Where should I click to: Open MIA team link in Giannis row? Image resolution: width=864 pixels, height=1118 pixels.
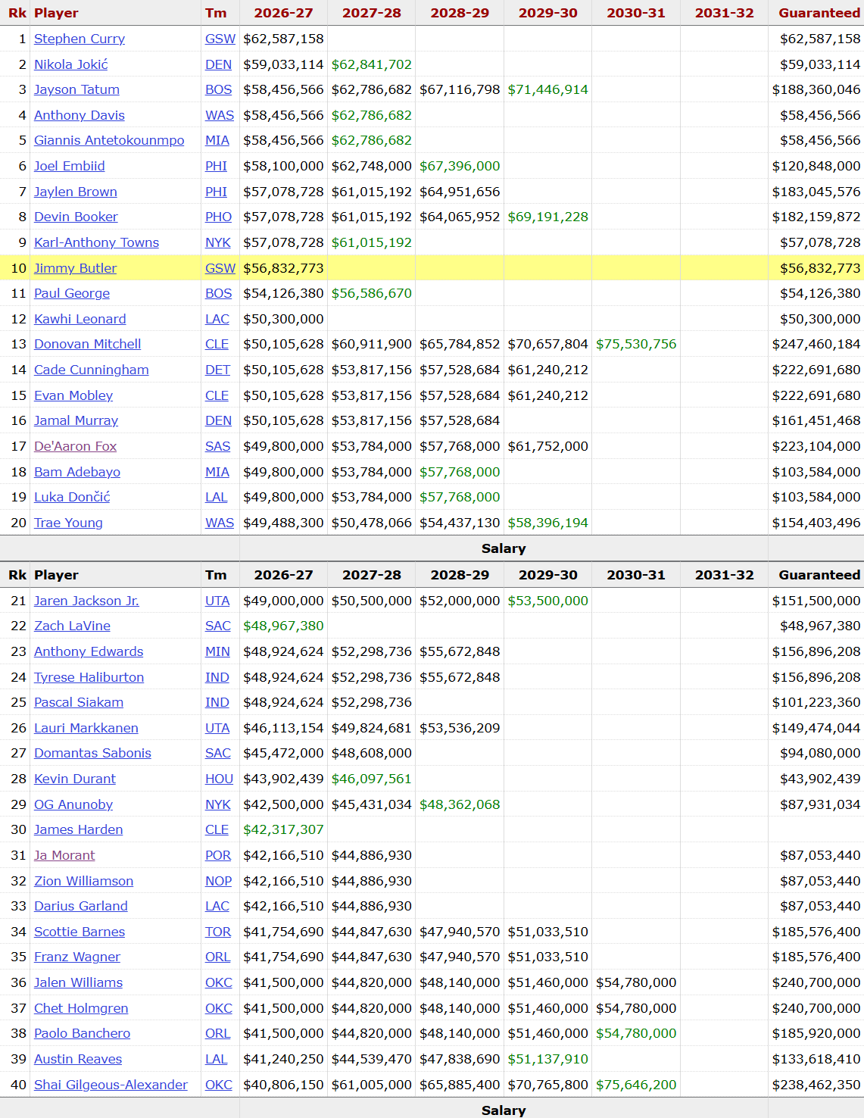pyautogui.click(x=217, y=140)
